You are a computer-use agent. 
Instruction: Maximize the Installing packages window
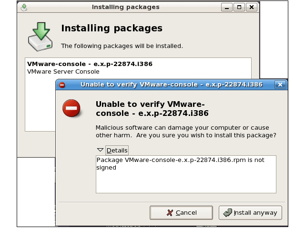(239, 8)
